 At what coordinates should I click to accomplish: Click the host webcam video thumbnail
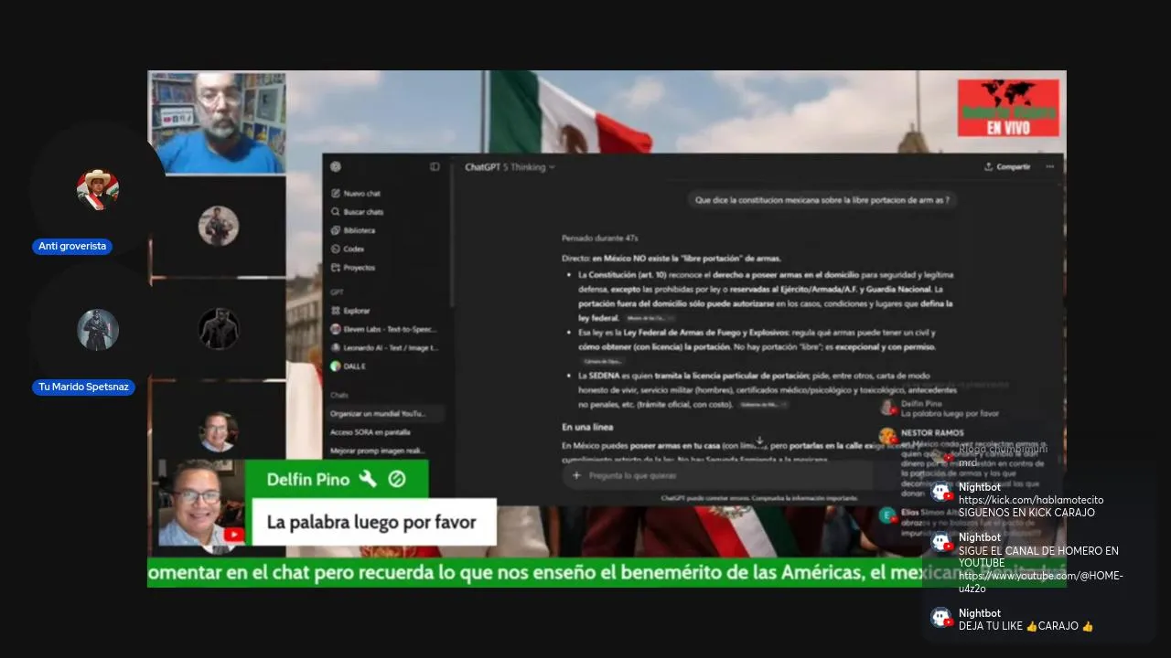(x=217, y=122)
